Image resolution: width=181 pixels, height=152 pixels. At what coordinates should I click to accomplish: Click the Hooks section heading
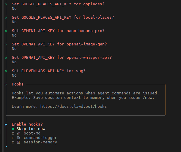[x=18, y=84]
